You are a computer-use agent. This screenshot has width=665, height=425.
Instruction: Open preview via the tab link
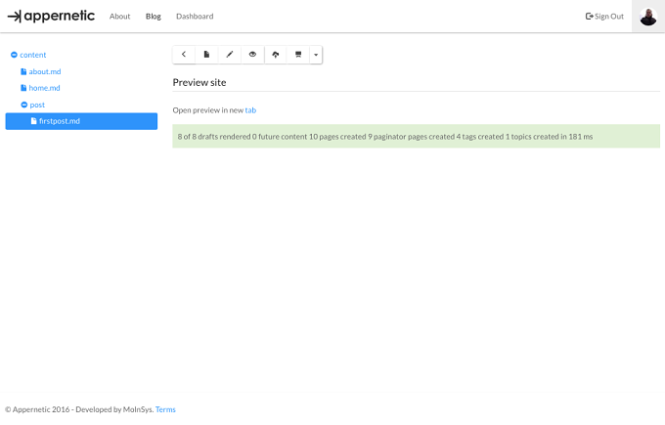[250, 110]
